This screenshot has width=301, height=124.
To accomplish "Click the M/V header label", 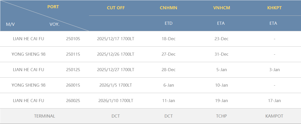I will pyautogui.click(x=10, y=24).
